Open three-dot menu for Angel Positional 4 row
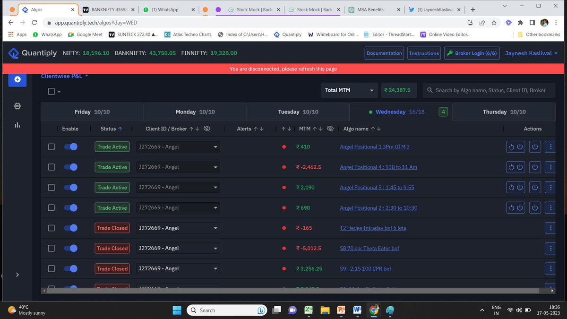Image resolution: width=567 pixels, height=319 pixels. pyautogui.click(x=550, y=167)
